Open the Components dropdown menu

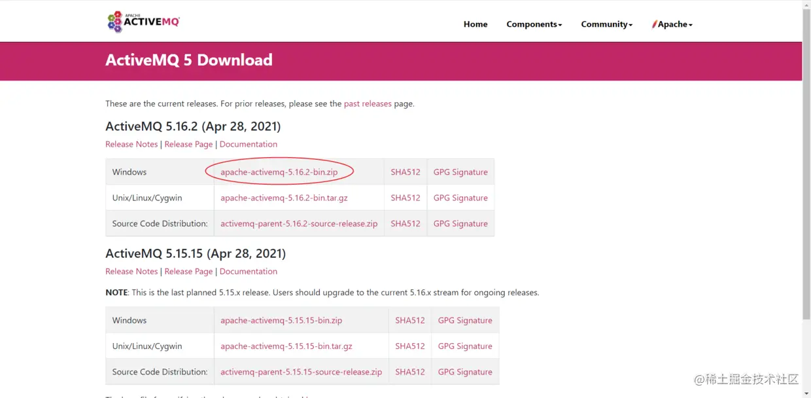click(x=534, y=24)
